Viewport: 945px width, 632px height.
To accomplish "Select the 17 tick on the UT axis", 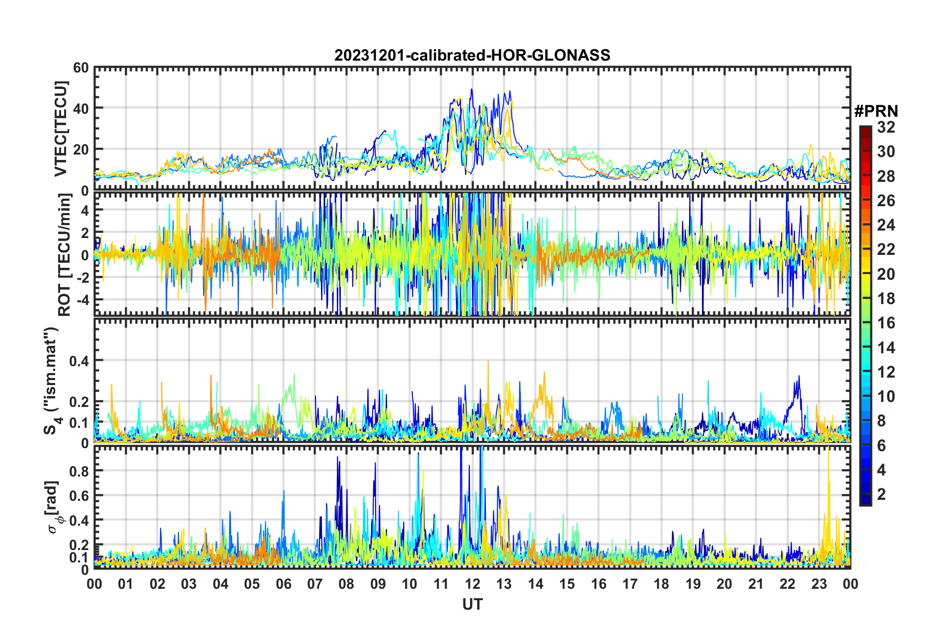I will (630, 584).
